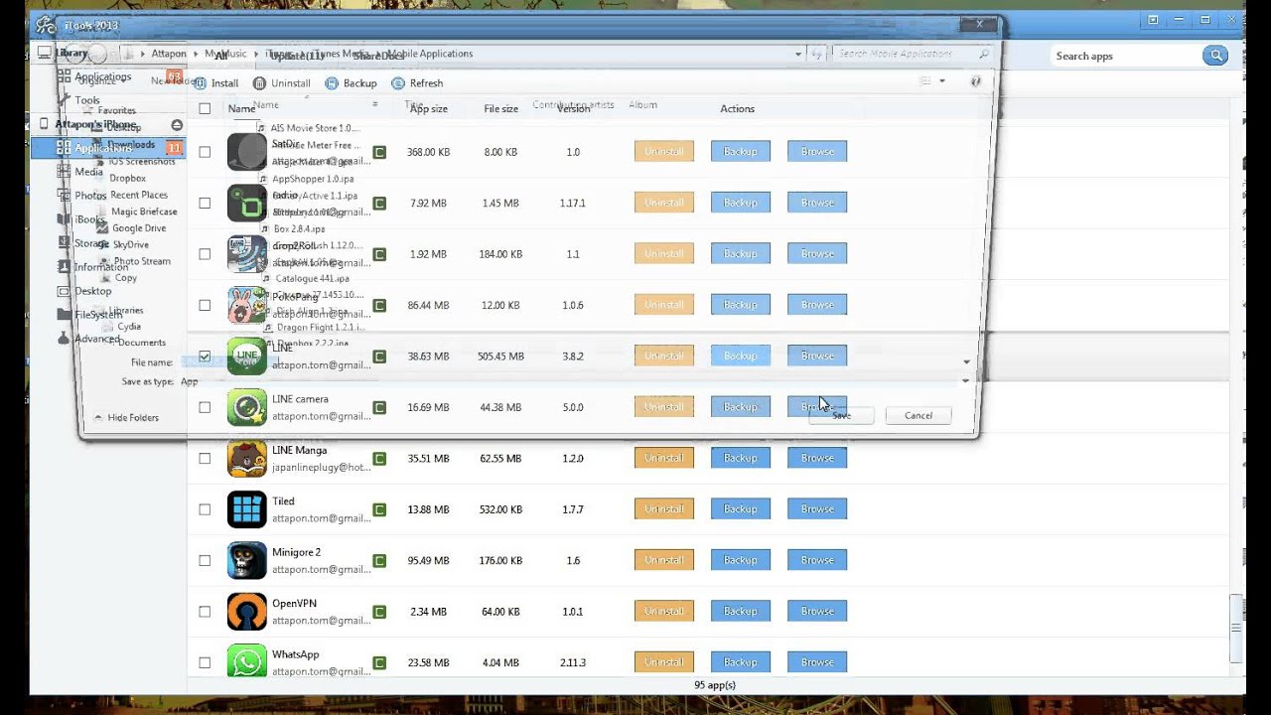
Task: Toggle the select-all checkbox in header
Action: click(x=205, y=108)
